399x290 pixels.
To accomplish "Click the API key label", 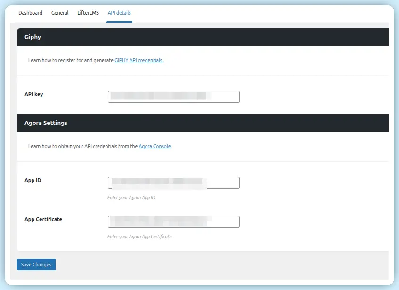I will coord(34,94).
